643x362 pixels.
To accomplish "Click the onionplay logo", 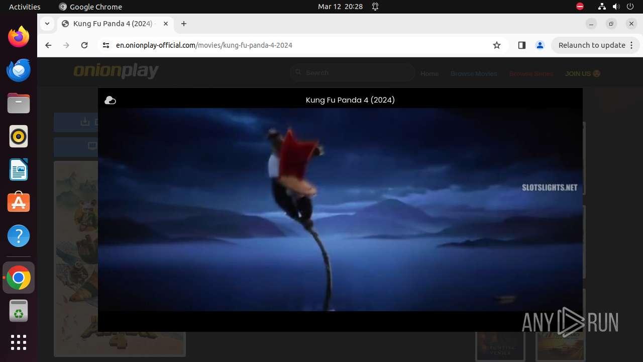I will (116, 72).
